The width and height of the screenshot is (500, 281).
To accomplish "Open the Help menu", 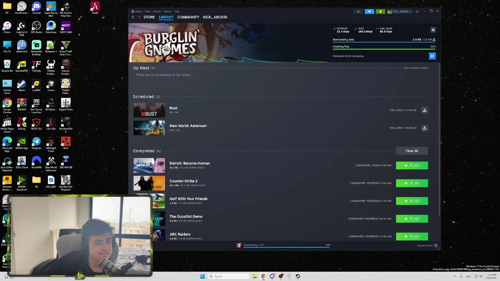I will (x=177, y=11).
